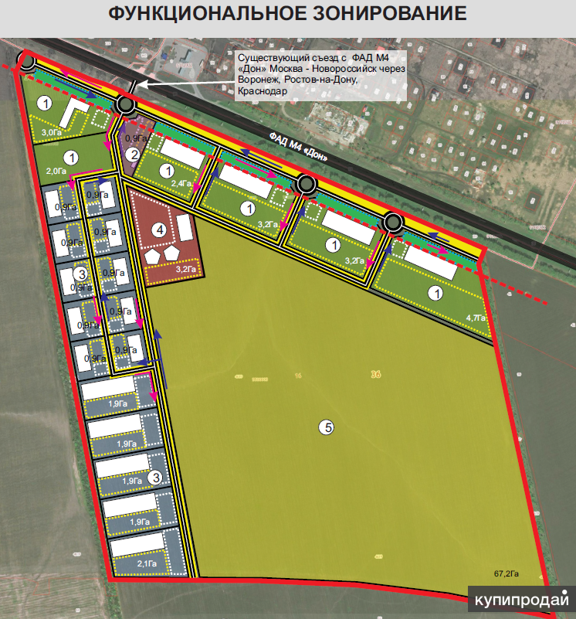This screenshot has height=619, width=576.
Task: Click the ФУНКЦИОНАЛЬНОЕ ЗОНИРОВАНИЕ heading
Action: click(x=287, y=14)
